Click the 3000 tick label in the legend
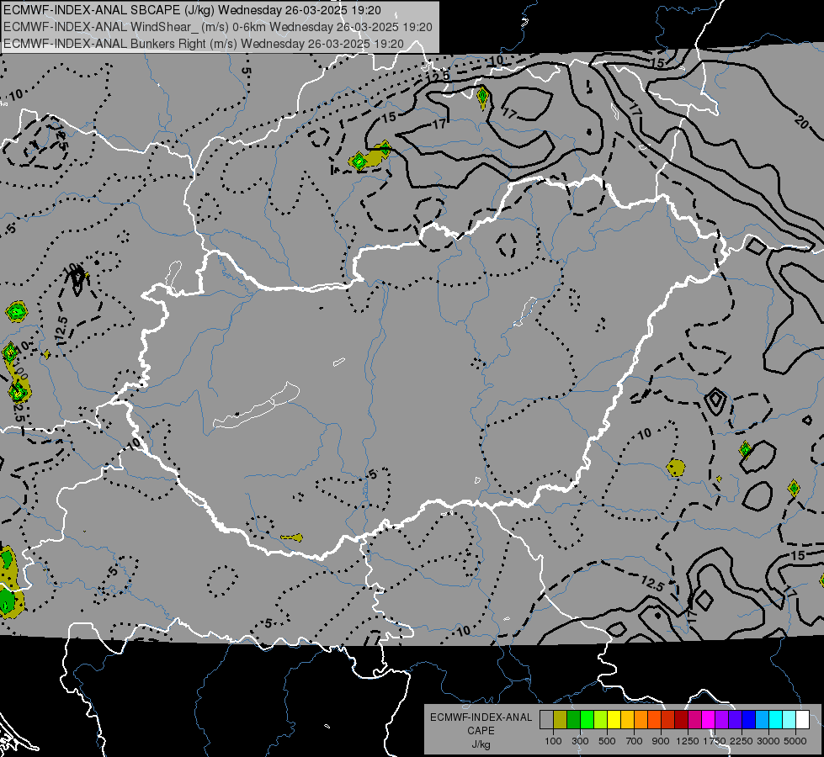Image resolution: width=824 pixels, height=757 pixels. coord(768,741)
